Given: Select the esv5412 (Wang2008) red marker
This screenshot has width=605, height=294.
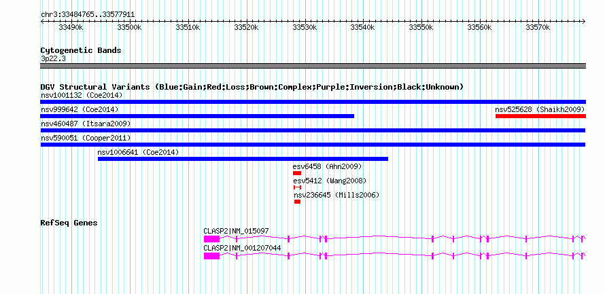Looking at the screenshot, I should 297,187.
